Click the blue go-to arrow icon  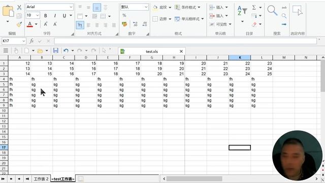pos(284,24)
